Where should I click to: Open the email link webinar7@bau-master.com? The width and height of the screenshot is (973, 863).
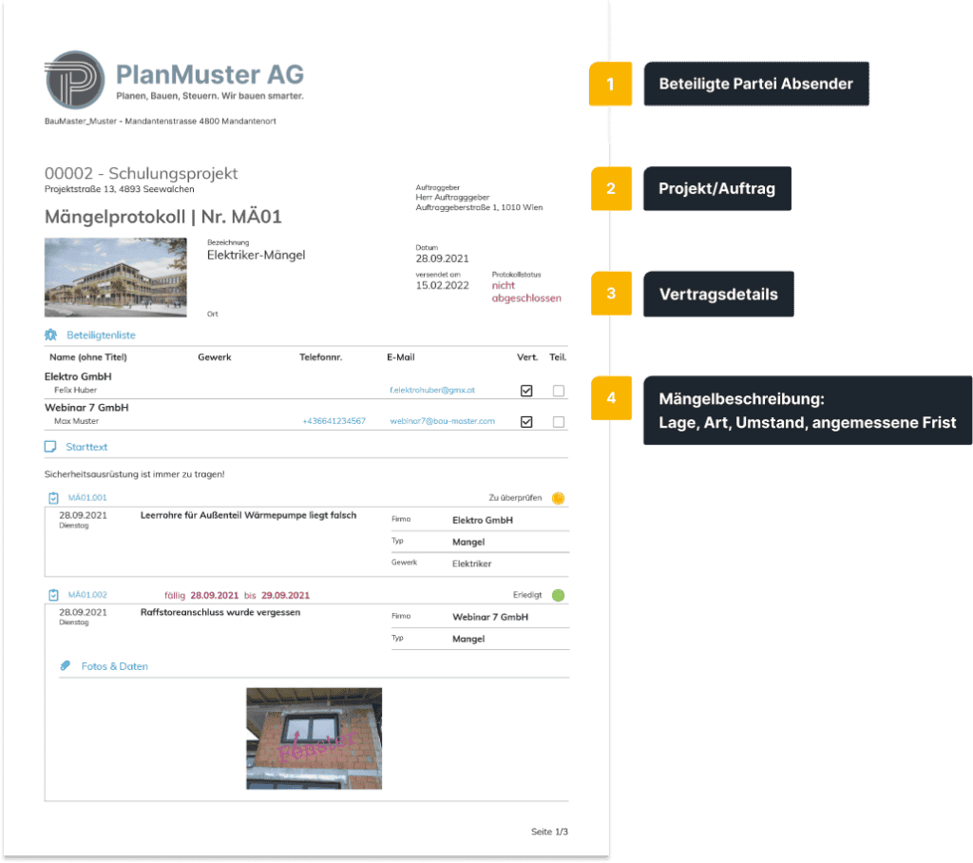click(x=442, y=421)
